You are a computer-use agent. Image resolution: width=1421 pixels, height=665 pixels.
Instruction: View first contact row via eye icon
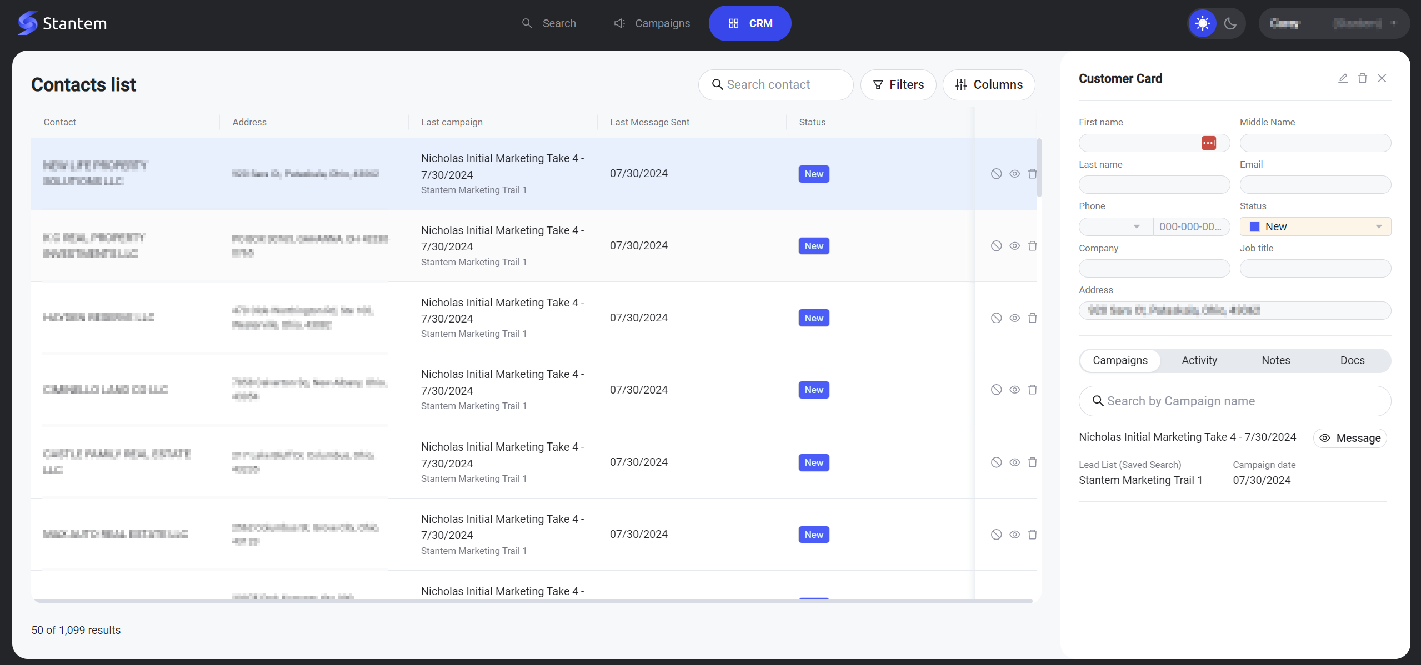[1014, 174]
